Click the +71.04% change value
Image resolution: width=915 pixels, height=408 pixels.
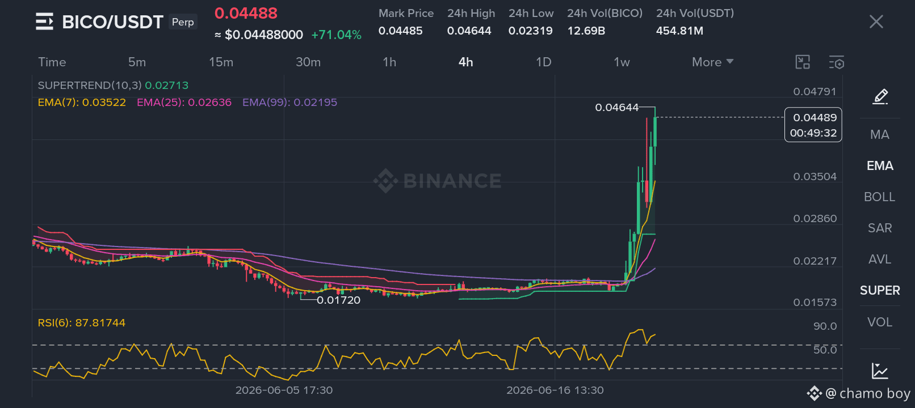[336, 35]
